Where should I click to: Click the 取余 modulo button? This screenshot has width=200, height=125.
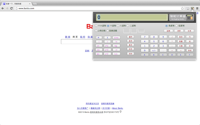(181, 37)
